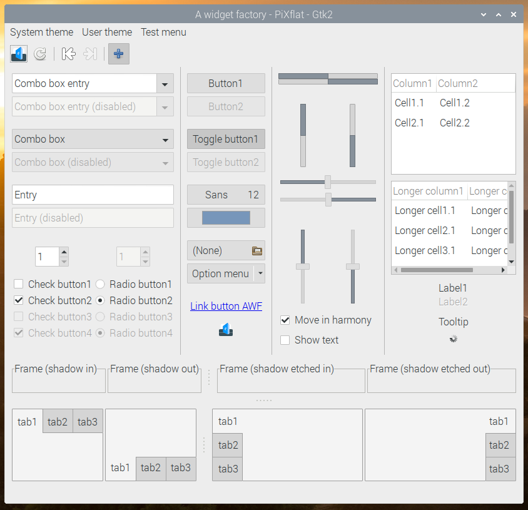The height and width of the screenshot is (510, 528).
Task: Click the refresh icon in the toolbar
Action: click(x=39, y=54)
